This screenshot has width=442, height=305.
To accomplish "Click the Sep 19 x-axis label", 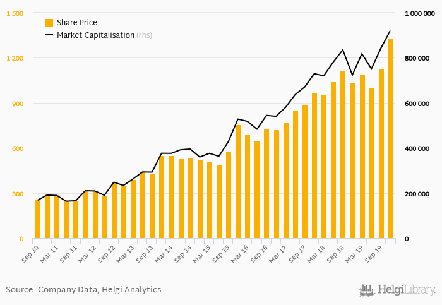I will click(374, 252).
